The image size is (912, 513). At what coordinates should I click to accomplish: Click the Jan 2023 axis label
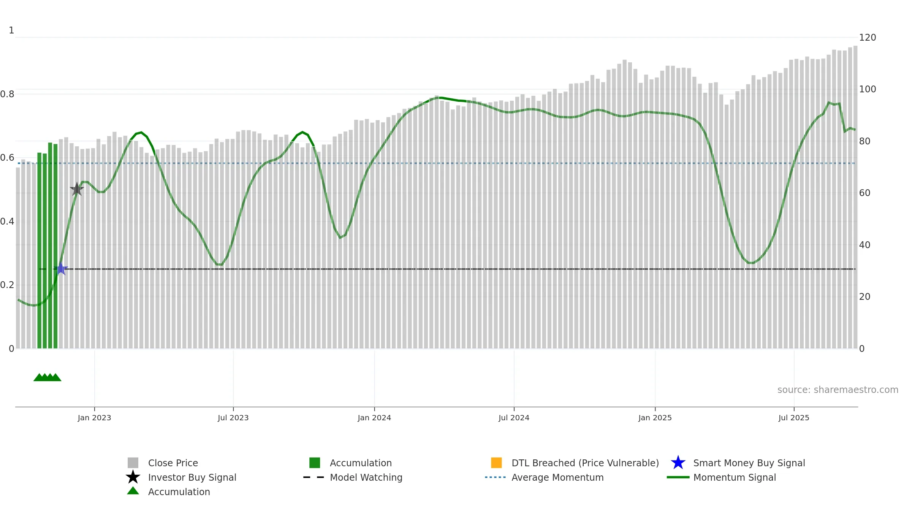point(94,418)
